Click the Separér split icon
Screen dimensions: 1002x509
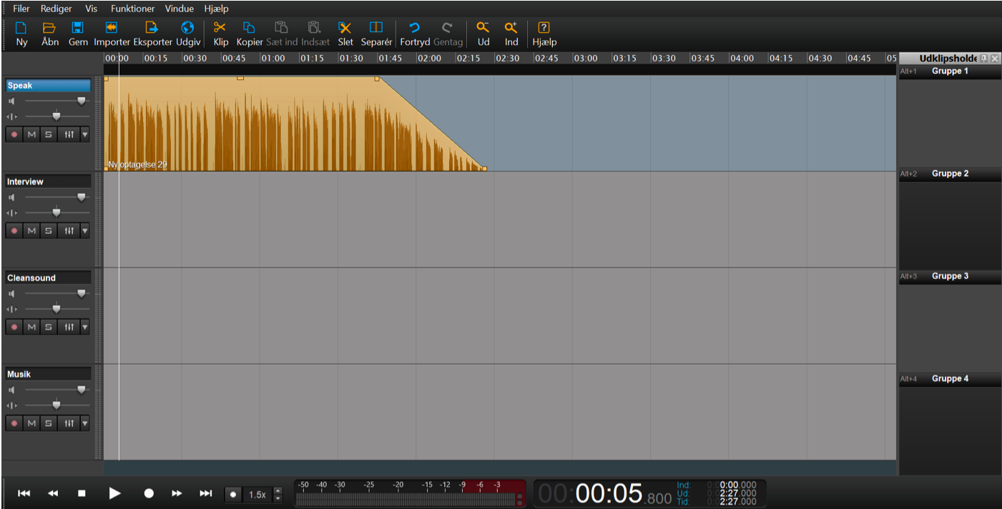pos(376,28)
